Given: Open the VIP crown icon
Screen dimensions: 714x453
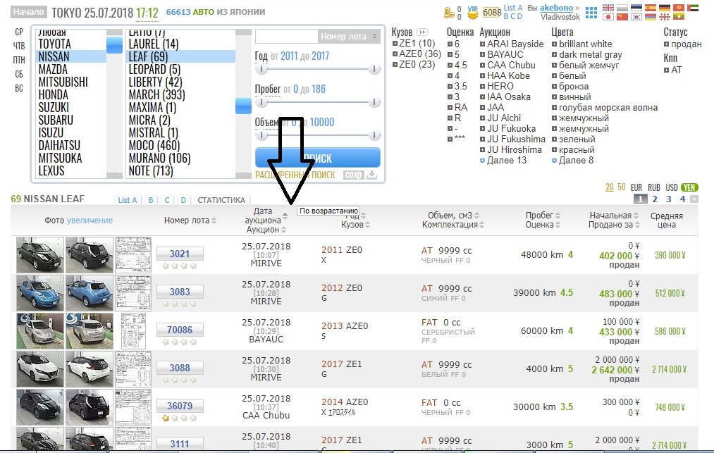Looking at the screenshot, I should (473, 13).
